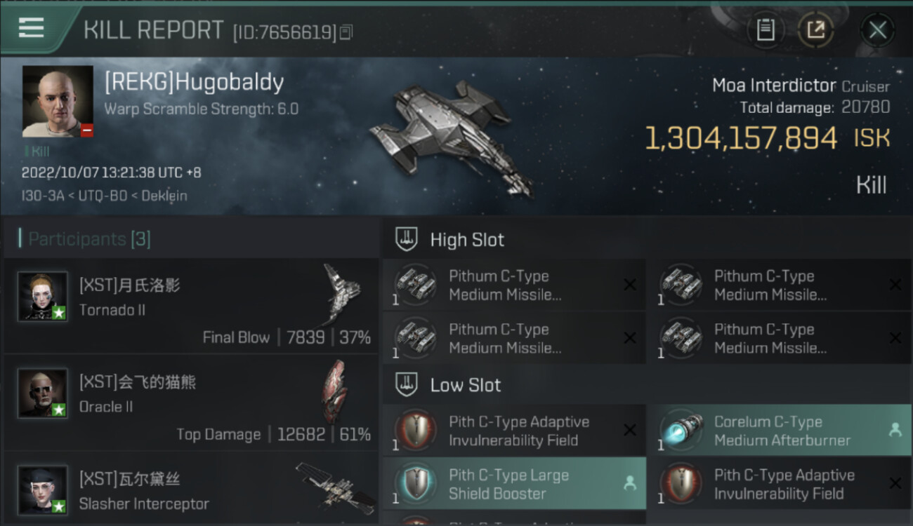Click the clipboard notes icon
Screen dimensions: 913x526
pos(766,29)
